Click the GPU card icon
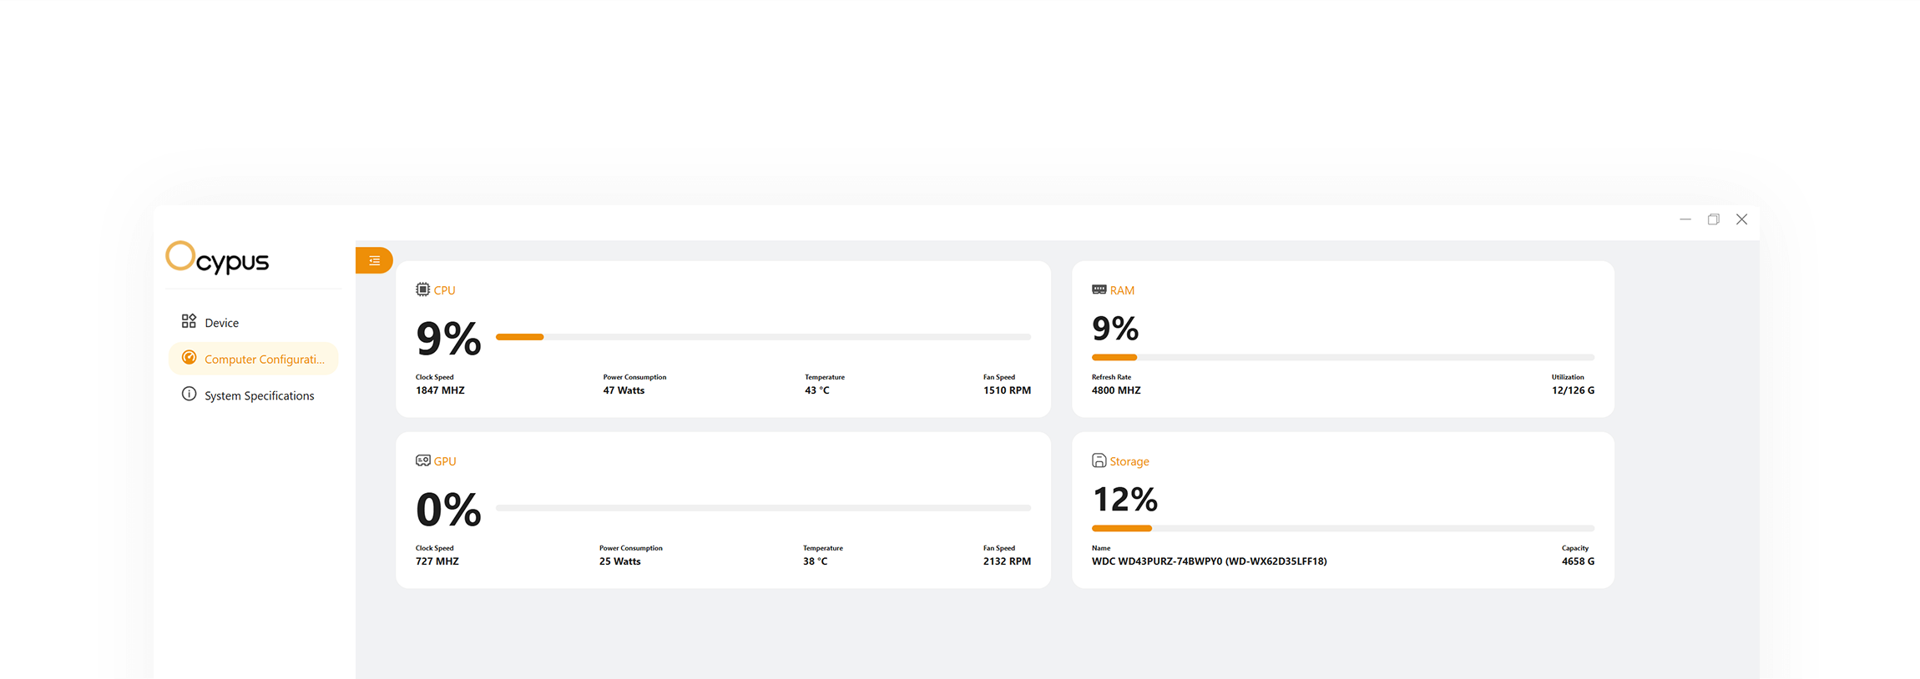This screenshot has height=679, width=1920. click(422, 460)
